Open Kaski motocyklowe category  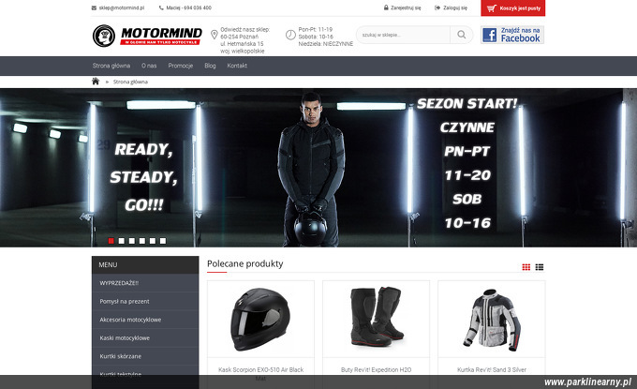(x=145, y=337)
